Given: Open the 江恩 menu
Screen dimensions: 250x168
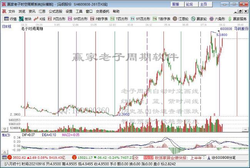Looking at the screenshot, I should [42, 11].
